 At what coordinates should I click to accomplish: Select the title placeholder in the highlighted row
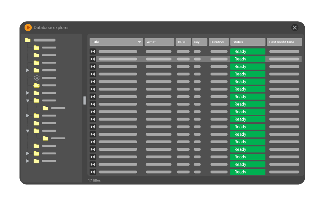click(x=118, y=59)
